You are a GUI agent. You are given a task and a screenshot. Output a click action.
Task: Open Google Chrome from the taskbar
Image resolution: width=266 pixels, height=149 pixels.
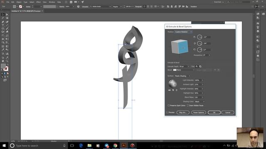tap(115, 145)
